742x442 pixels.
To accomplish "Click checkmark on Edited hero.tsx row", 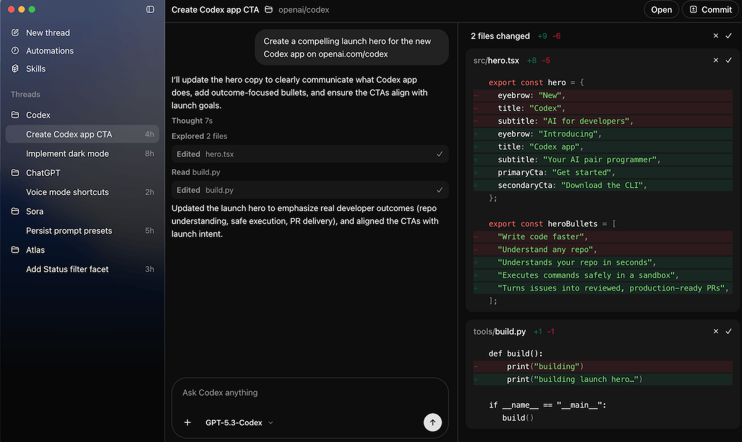I will (x=440, y=154).
